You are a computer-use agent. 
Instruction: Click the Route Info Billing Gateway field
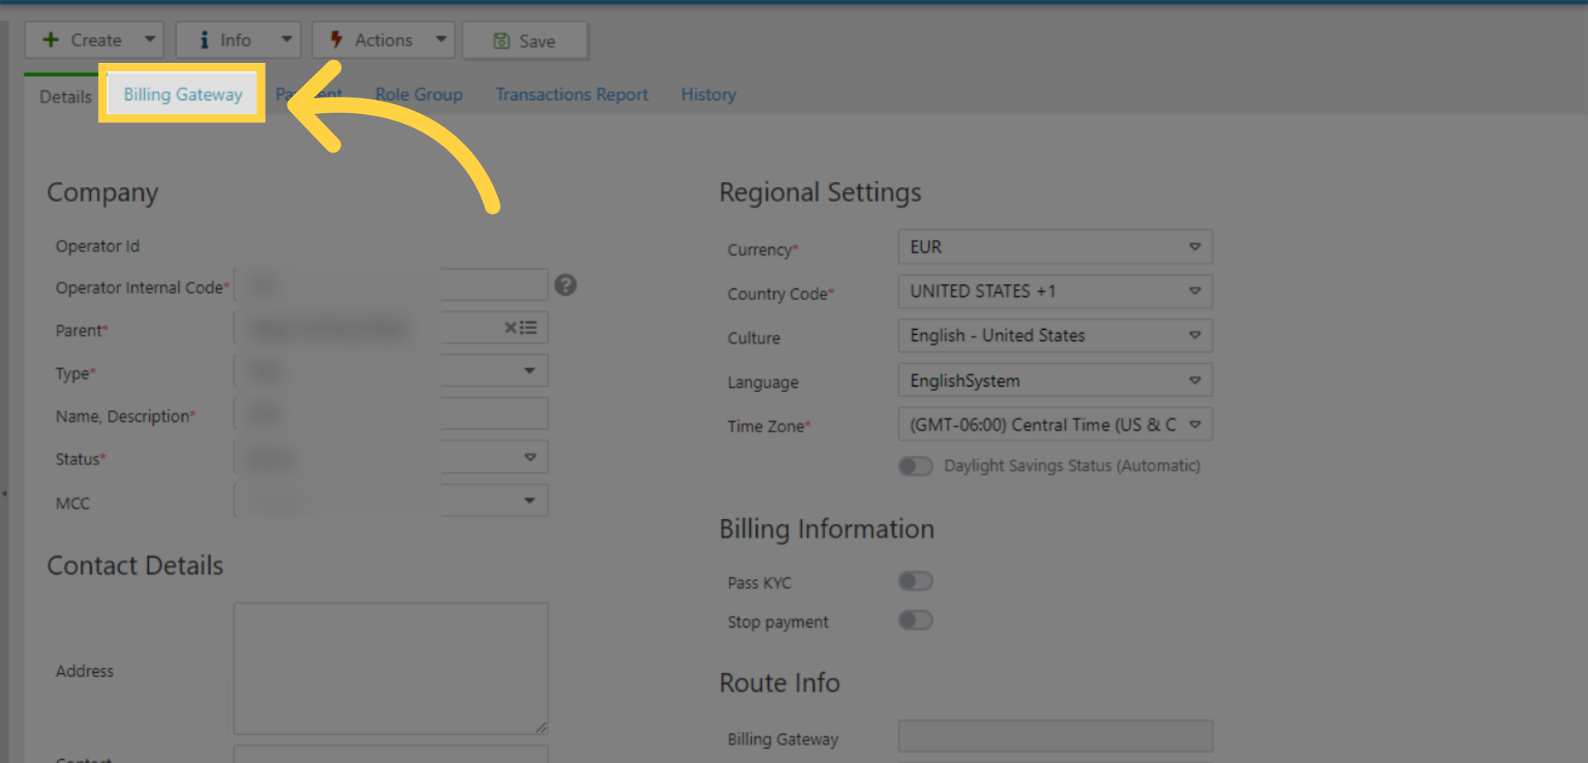(x=1055, y=737)
